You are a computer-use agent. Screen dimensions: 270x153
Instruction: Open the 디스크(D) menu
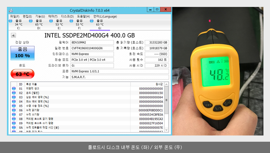point(67,16)
